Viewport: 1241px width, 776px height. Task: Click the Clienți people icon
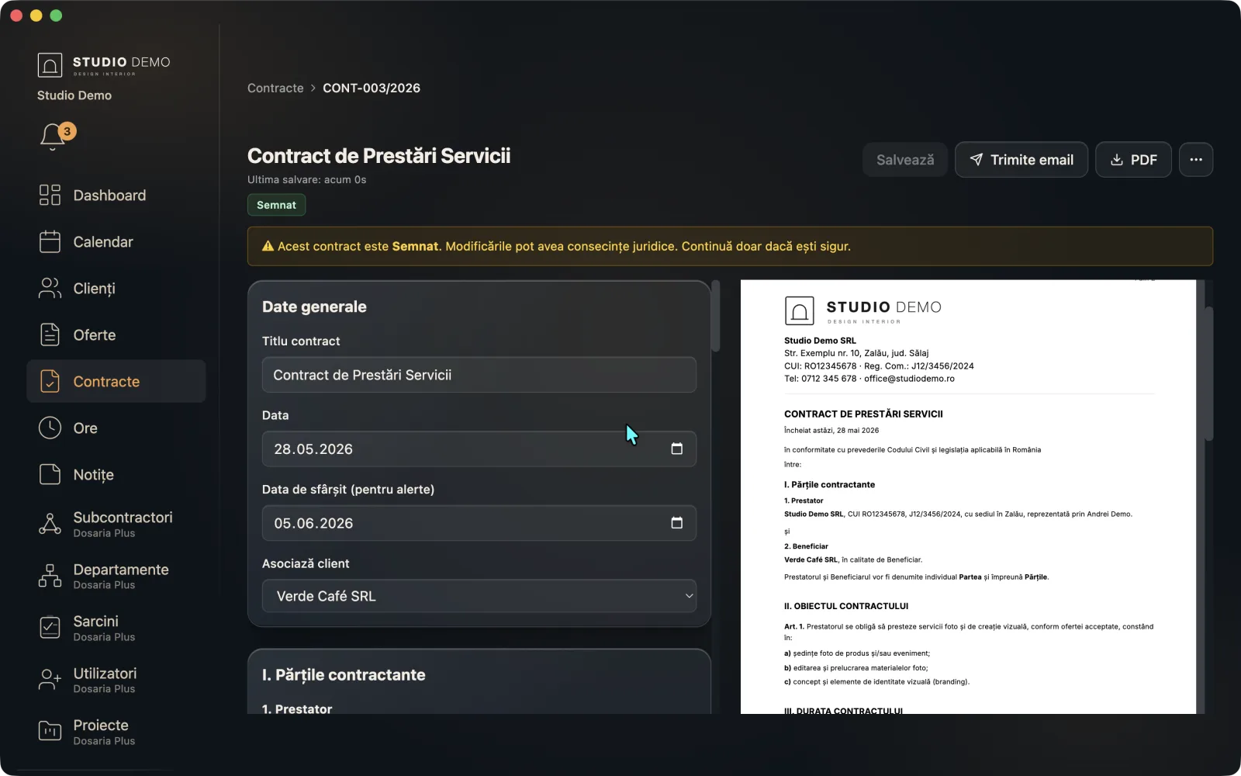tap(50, 288)
